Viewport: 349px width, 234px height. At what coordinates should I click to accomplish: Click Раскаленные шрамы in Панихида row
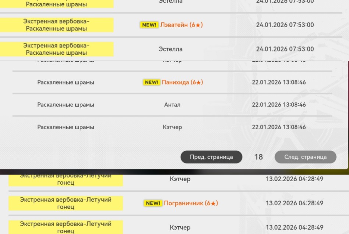pyautogui.click(x=66, y=82)
